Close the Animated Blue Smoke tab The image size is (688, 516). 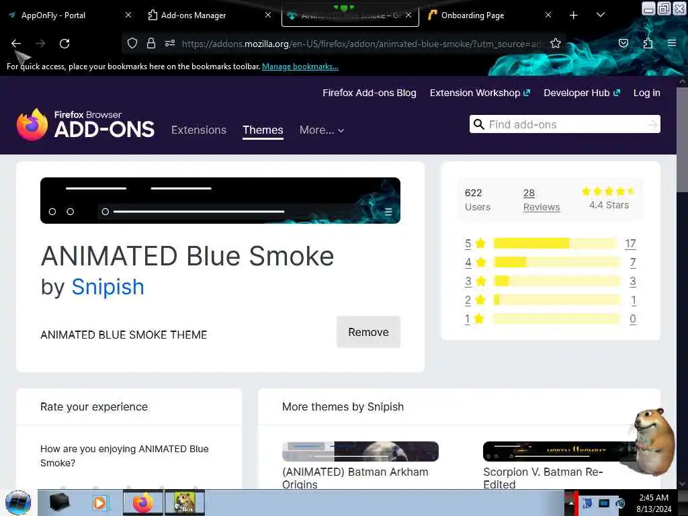408,15
